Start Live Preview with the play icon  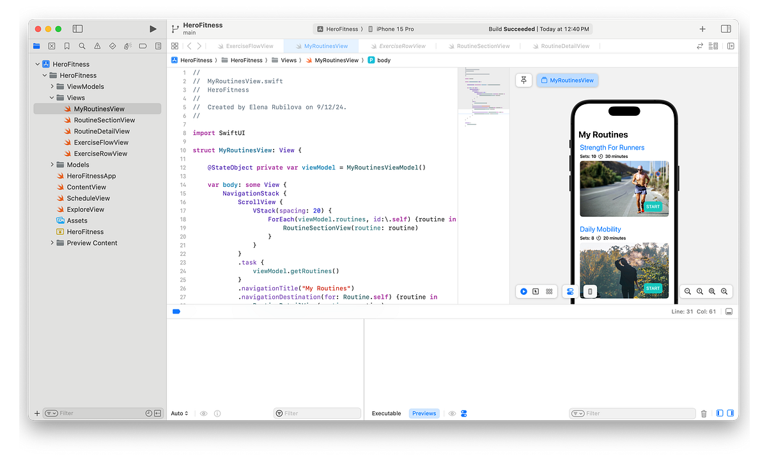(x=523, y=291)
